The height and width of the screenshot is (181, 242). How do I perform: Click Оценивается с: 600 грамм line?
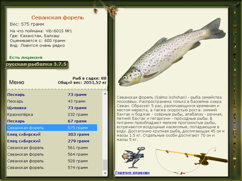38,41
